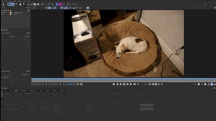The width and height of the screenshot is (216, 121).
Task: Select the Pick (arrow) selection tool
Action: 9,4
